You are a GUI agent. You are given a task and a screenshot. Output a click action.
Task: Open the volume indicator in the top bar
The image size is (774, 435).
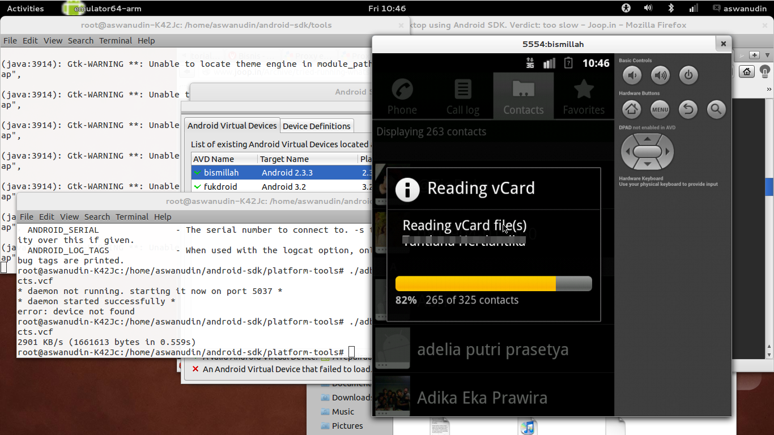pos(648,8)
